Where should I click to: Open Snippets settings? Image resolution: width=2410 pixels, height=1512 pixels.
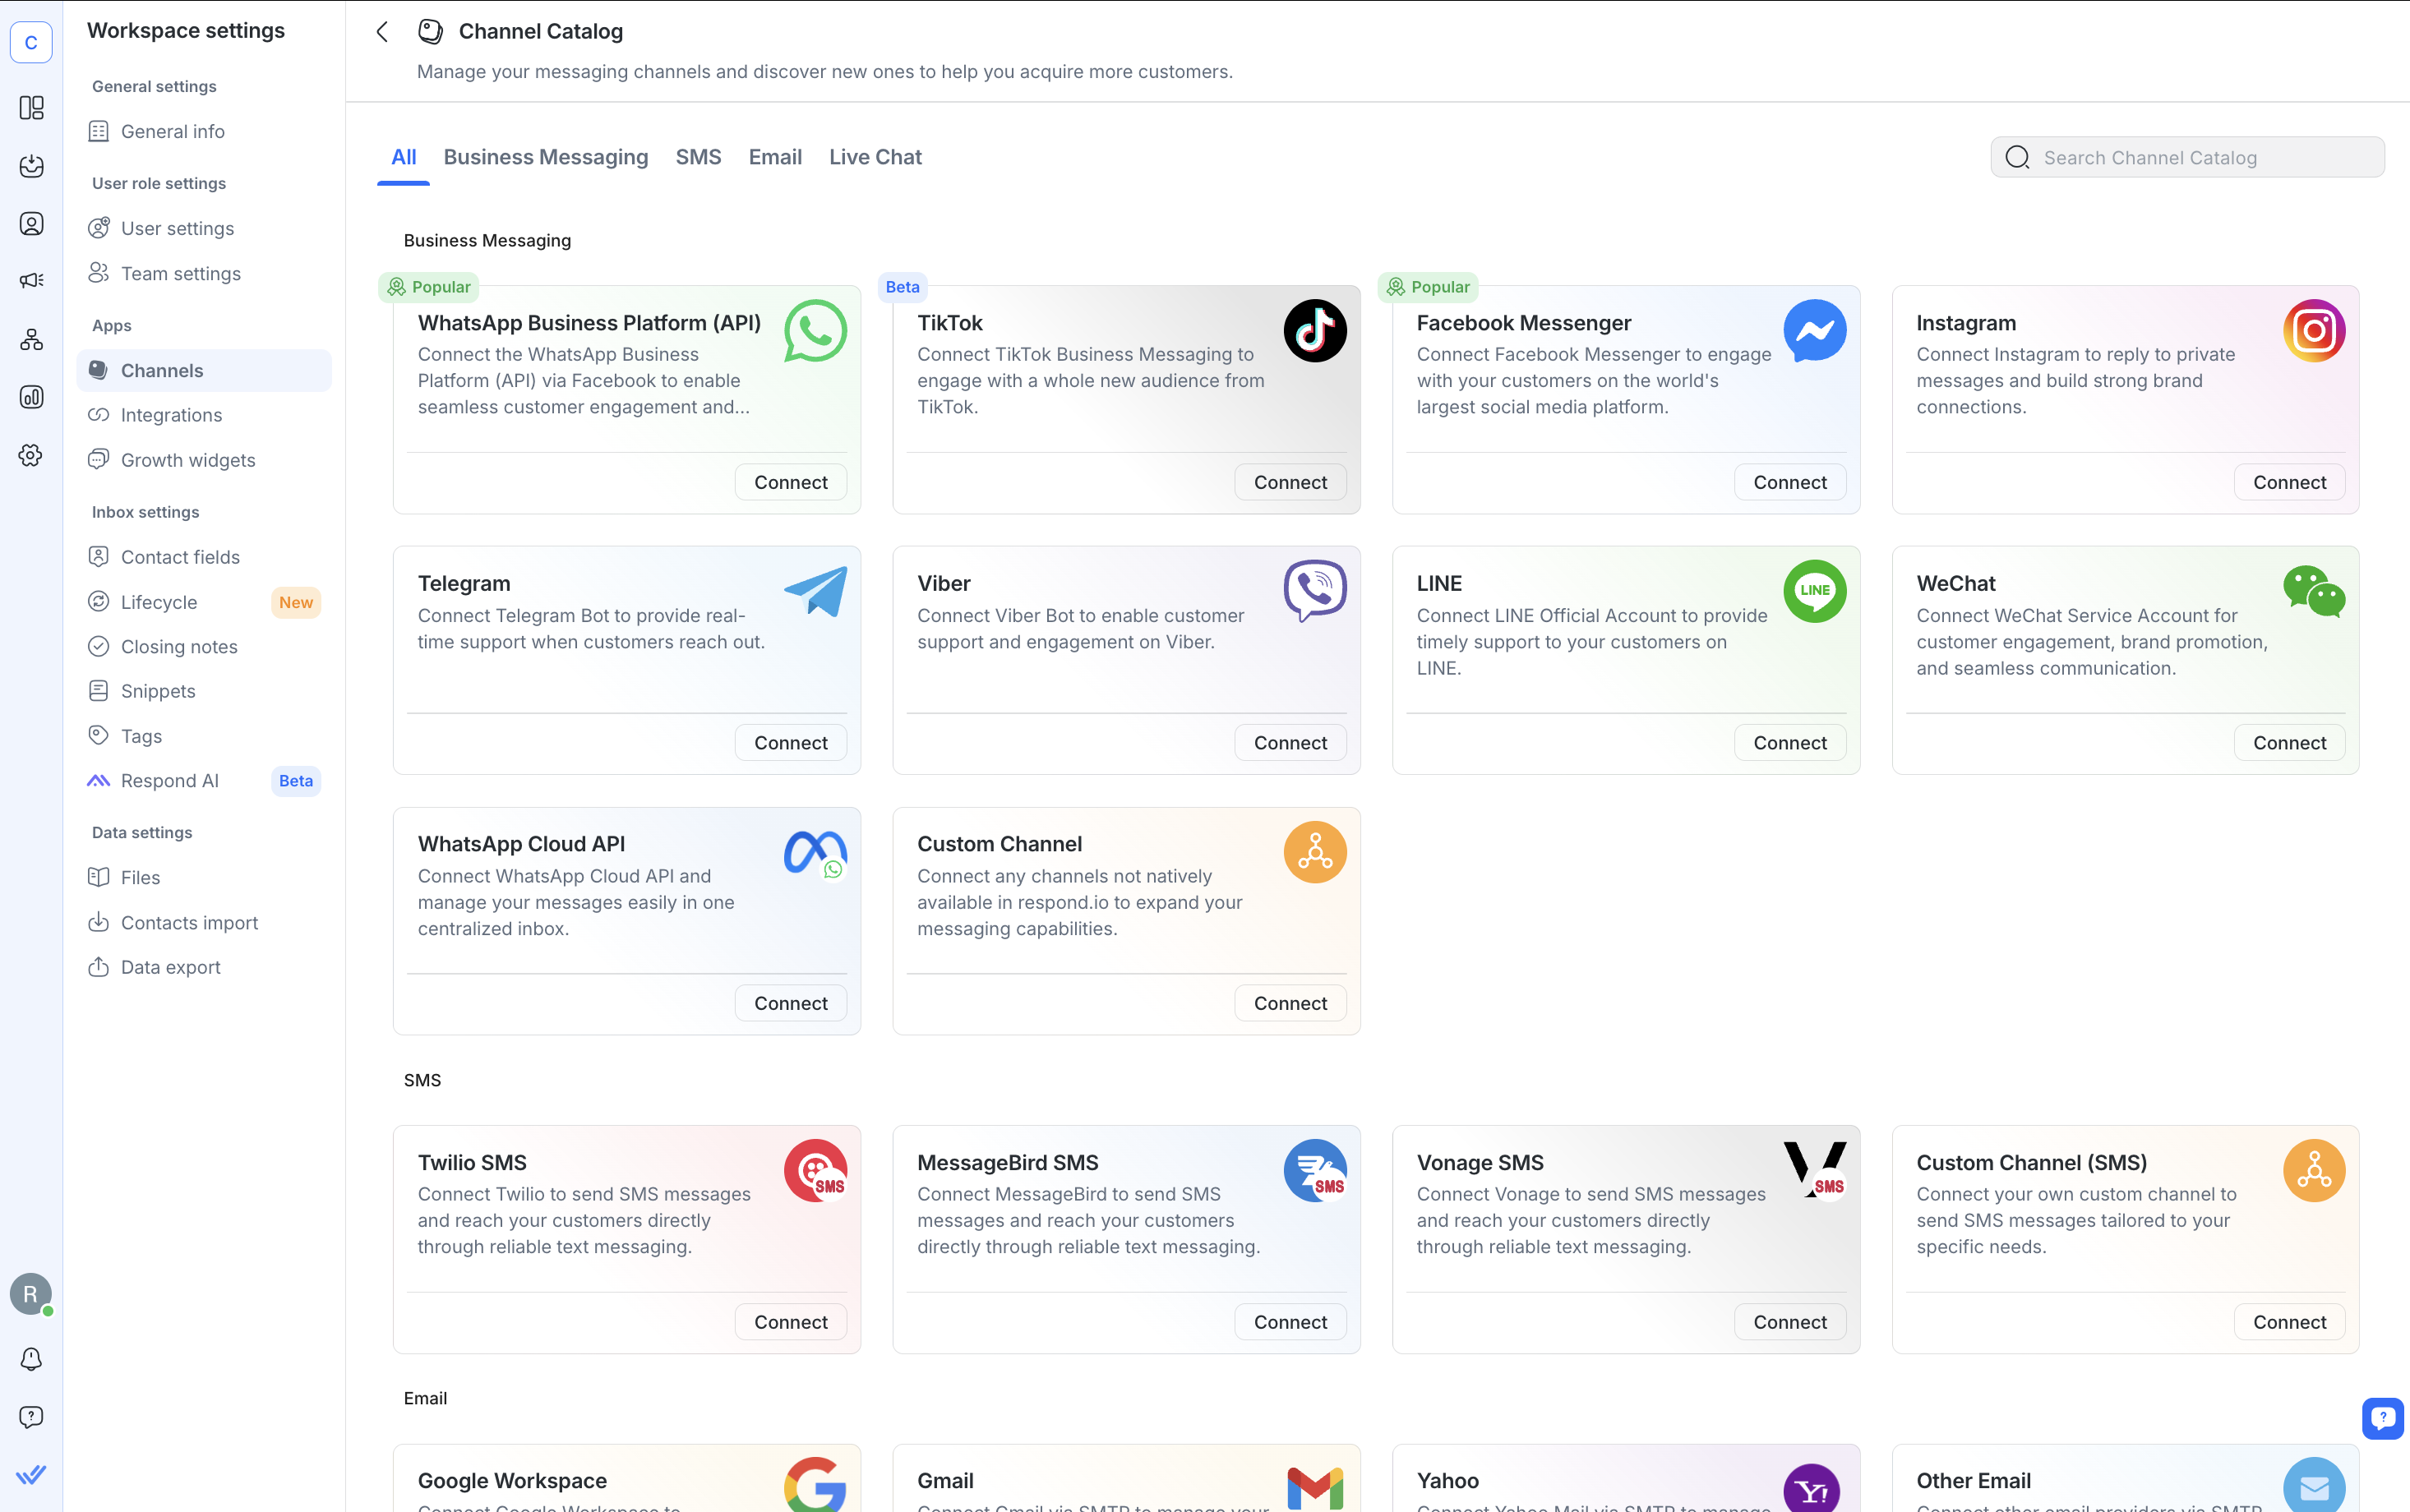pyautogui.click(x=204, y=691)
